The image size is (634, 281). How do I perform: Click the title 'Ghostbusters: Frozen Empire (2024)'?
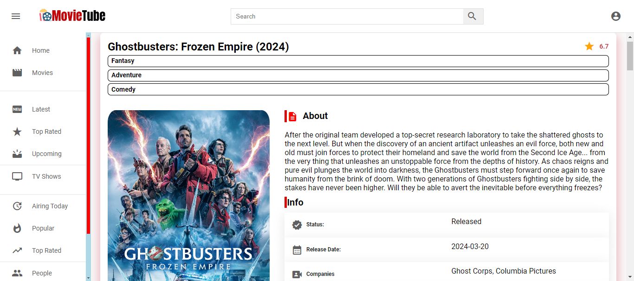point(198,47)
